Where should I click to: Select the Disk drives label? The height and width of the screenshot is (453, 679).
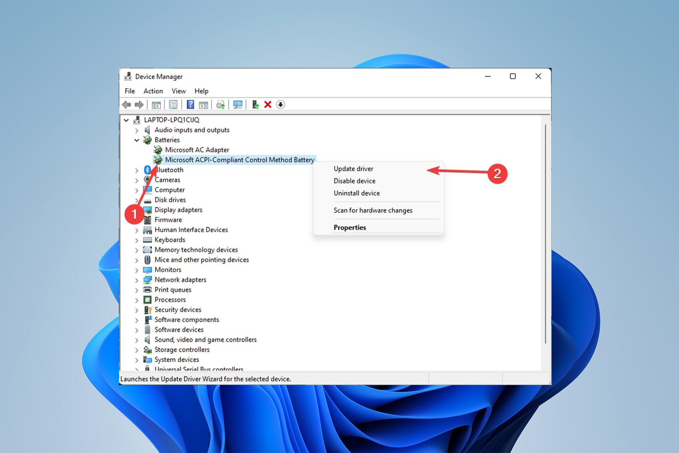[x=170, y=200]
